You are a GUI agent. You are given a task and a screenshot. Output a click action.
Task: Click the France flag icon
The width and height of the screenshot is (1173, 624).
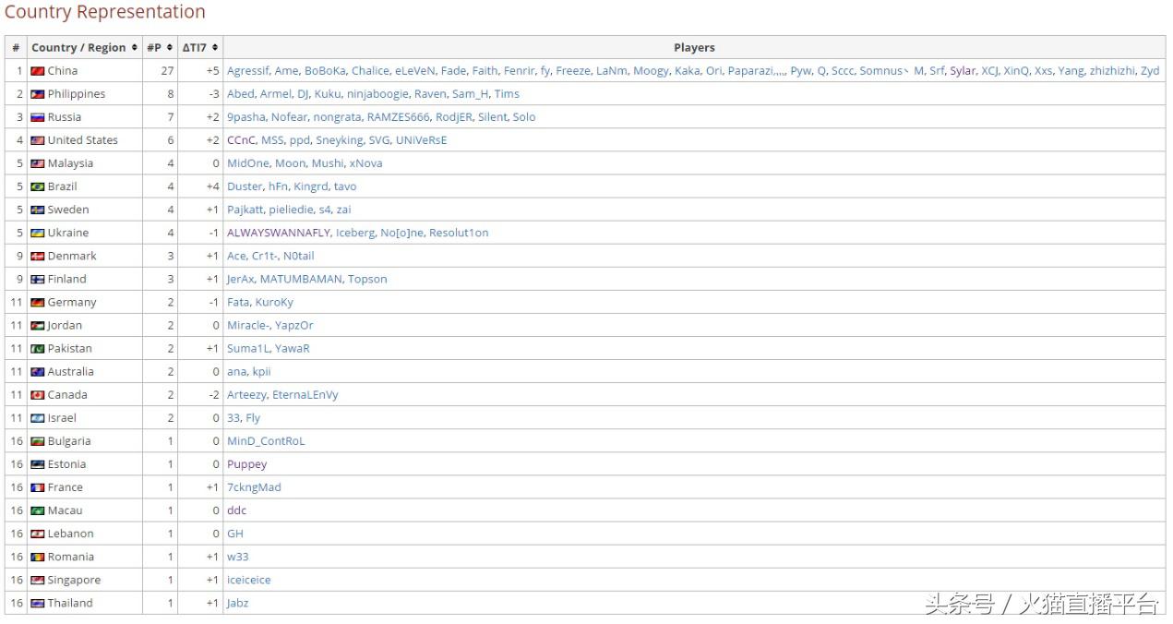[38, 487]
